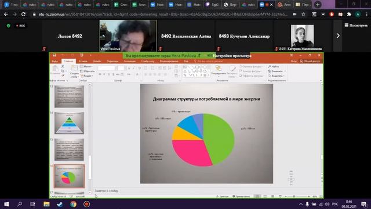Screen dimensions: 371x209
Task: Click the Format Painter brush icon
Action: [63, 75]
